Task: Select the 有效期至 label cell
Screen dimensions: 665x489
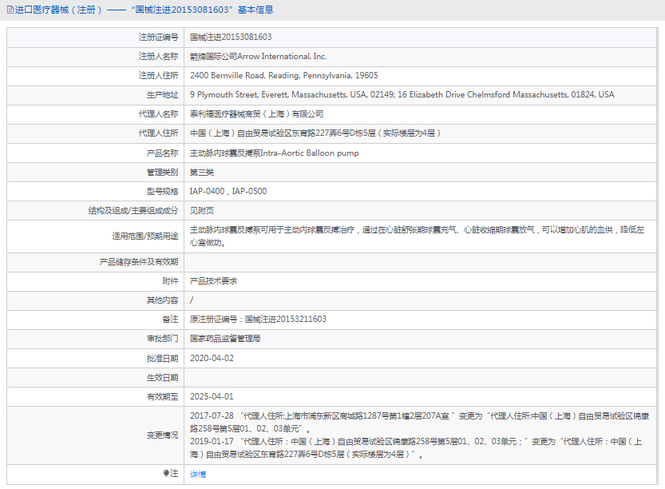Action: coord(96,396)
